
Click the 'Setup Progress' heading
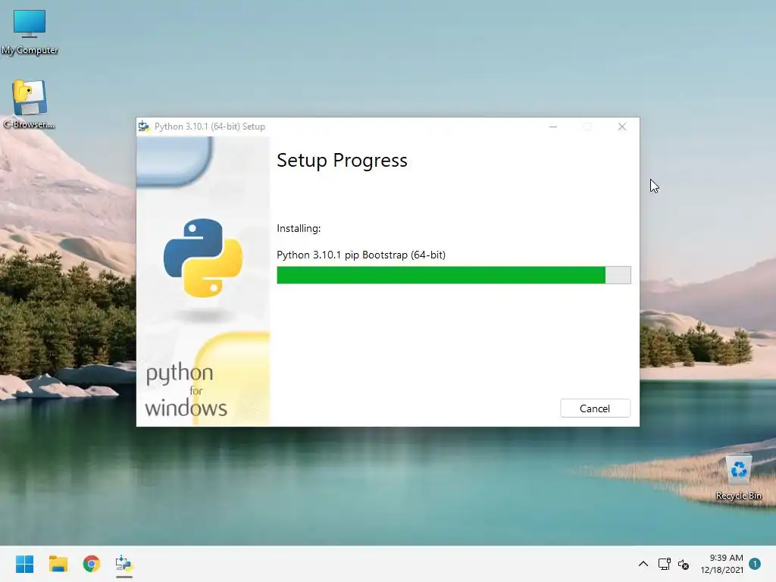click(342, 161)
